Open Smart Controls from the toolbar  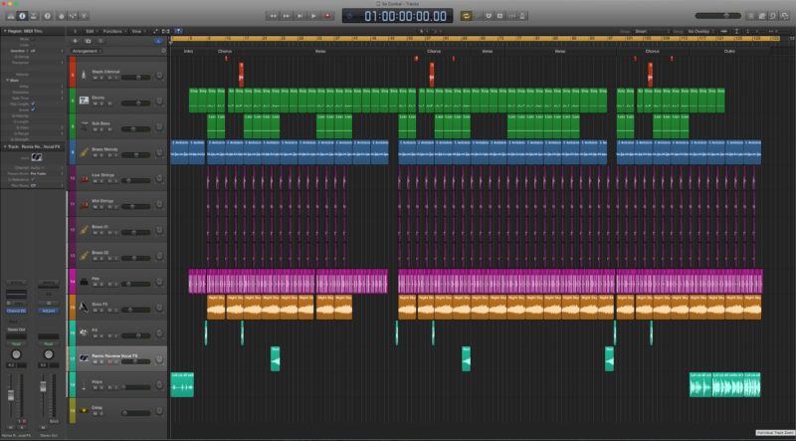point(62,16)
